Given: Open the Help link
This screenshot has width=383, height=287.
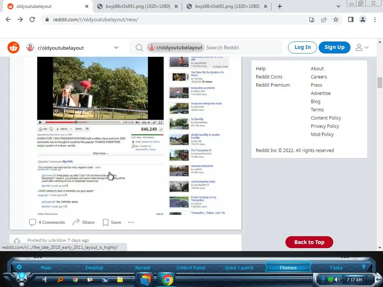Looking at the screenshot, I should pos(261,69).
